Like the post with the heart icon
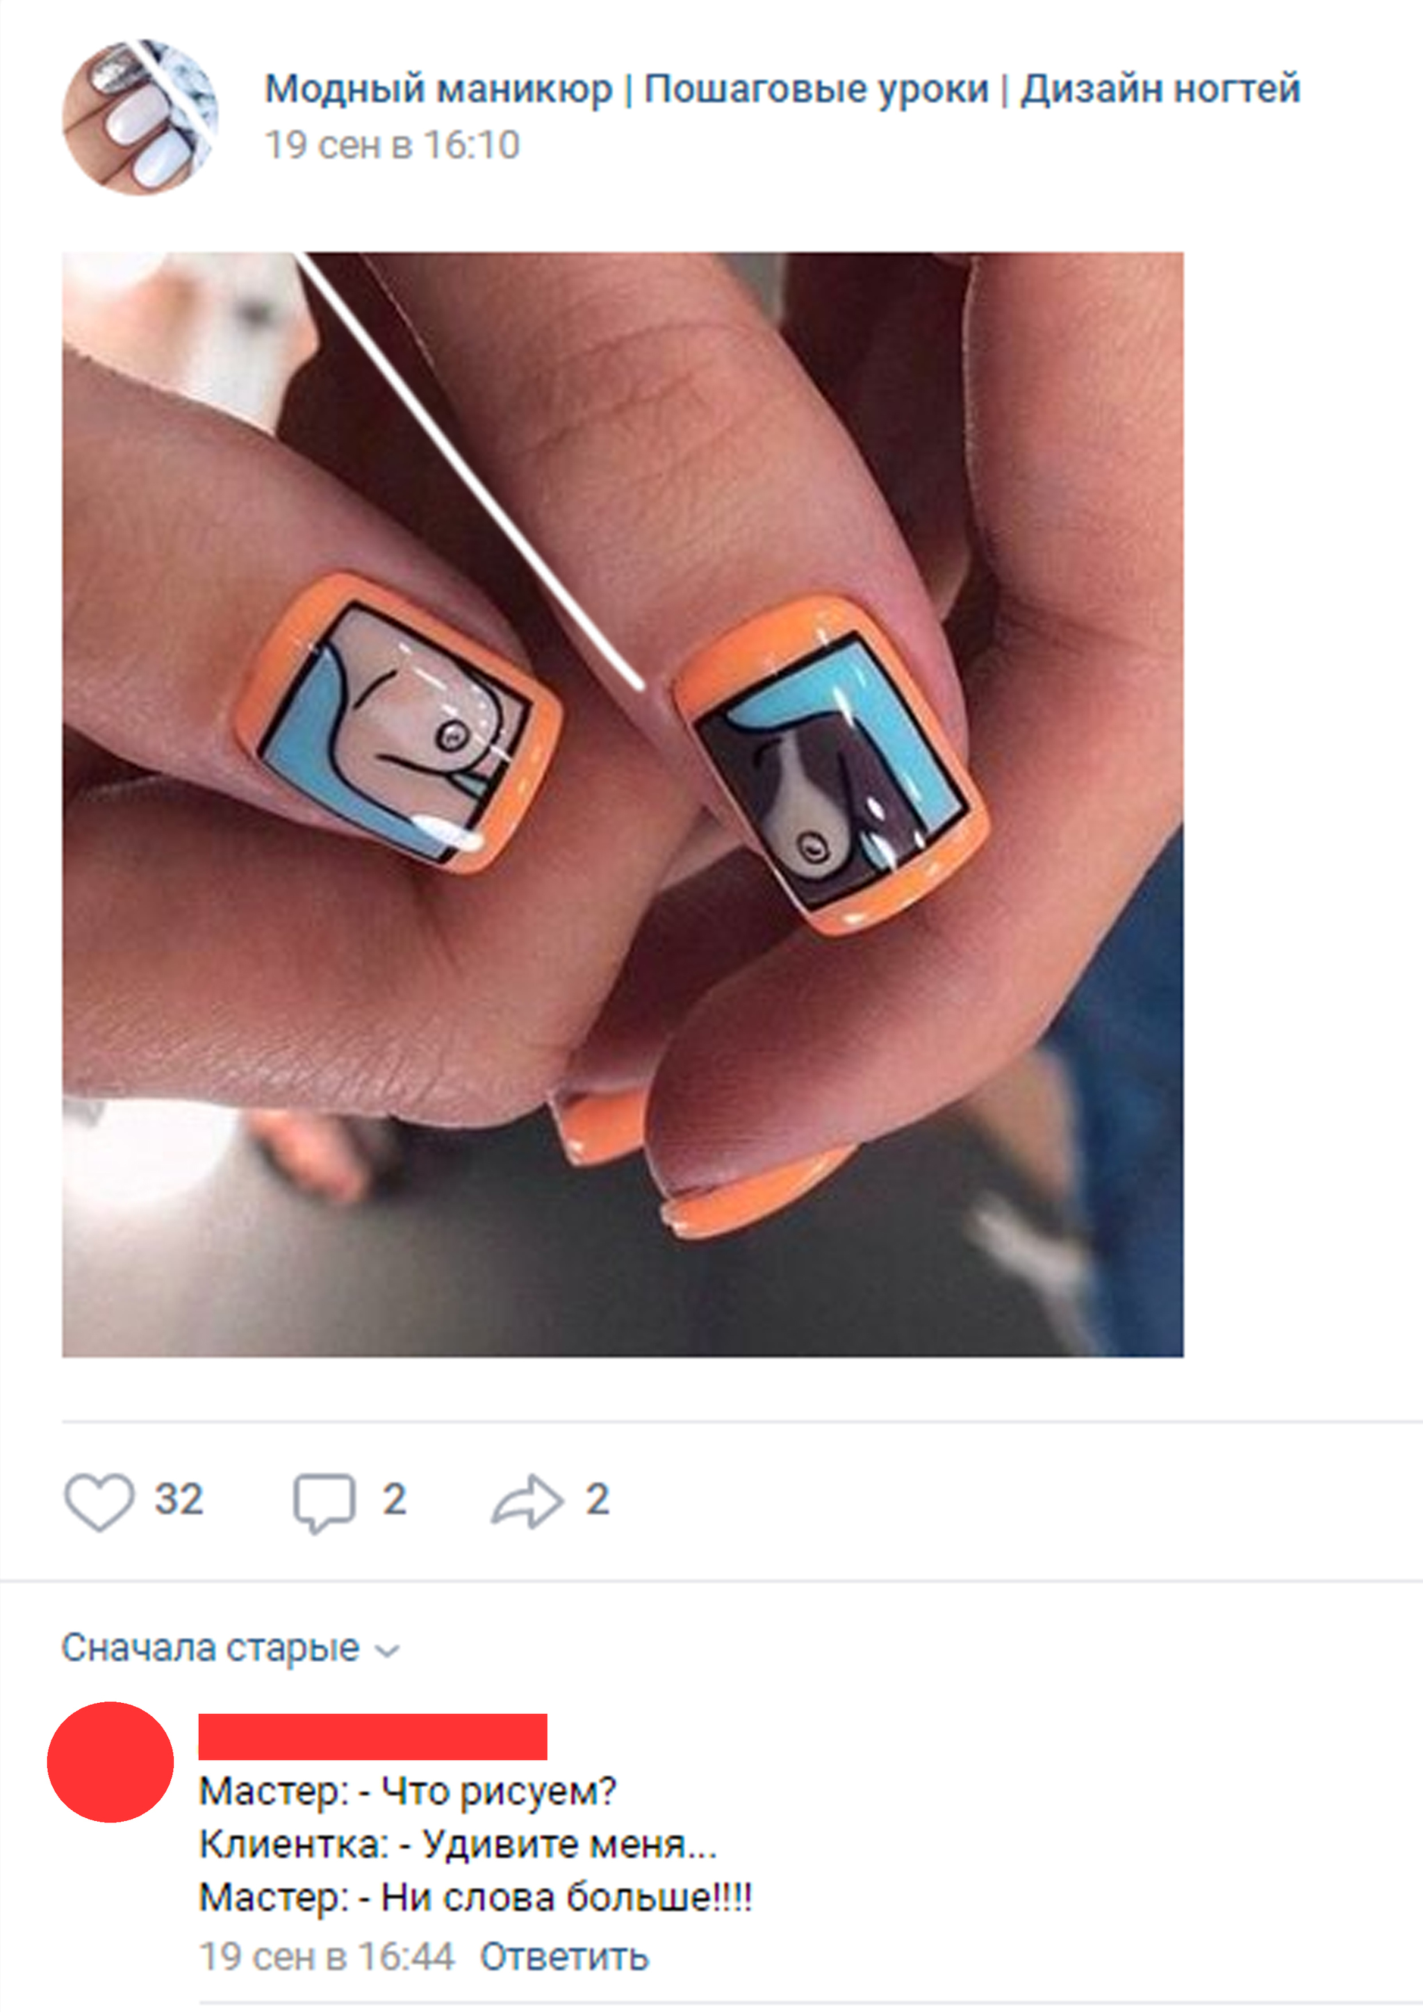The image size is (1423, 2012). click(99, 1501)
